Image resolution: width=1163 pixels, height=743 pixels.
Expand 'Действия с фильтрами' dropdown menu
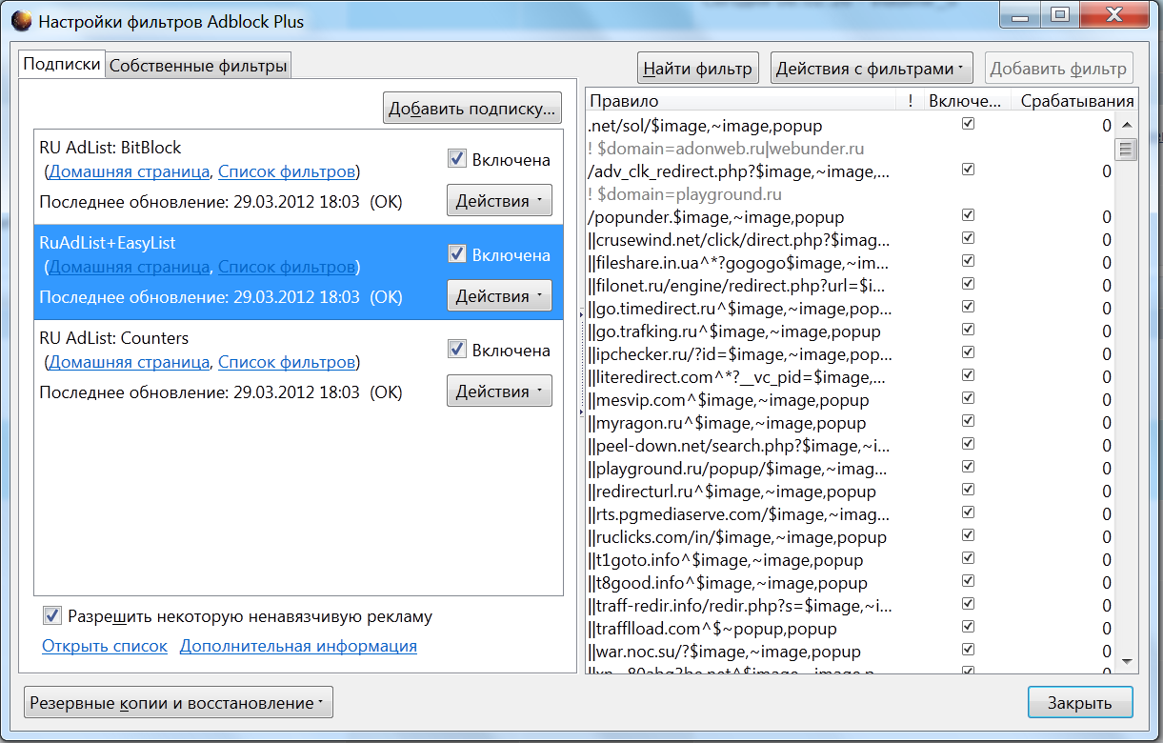(x=871, y=69)
